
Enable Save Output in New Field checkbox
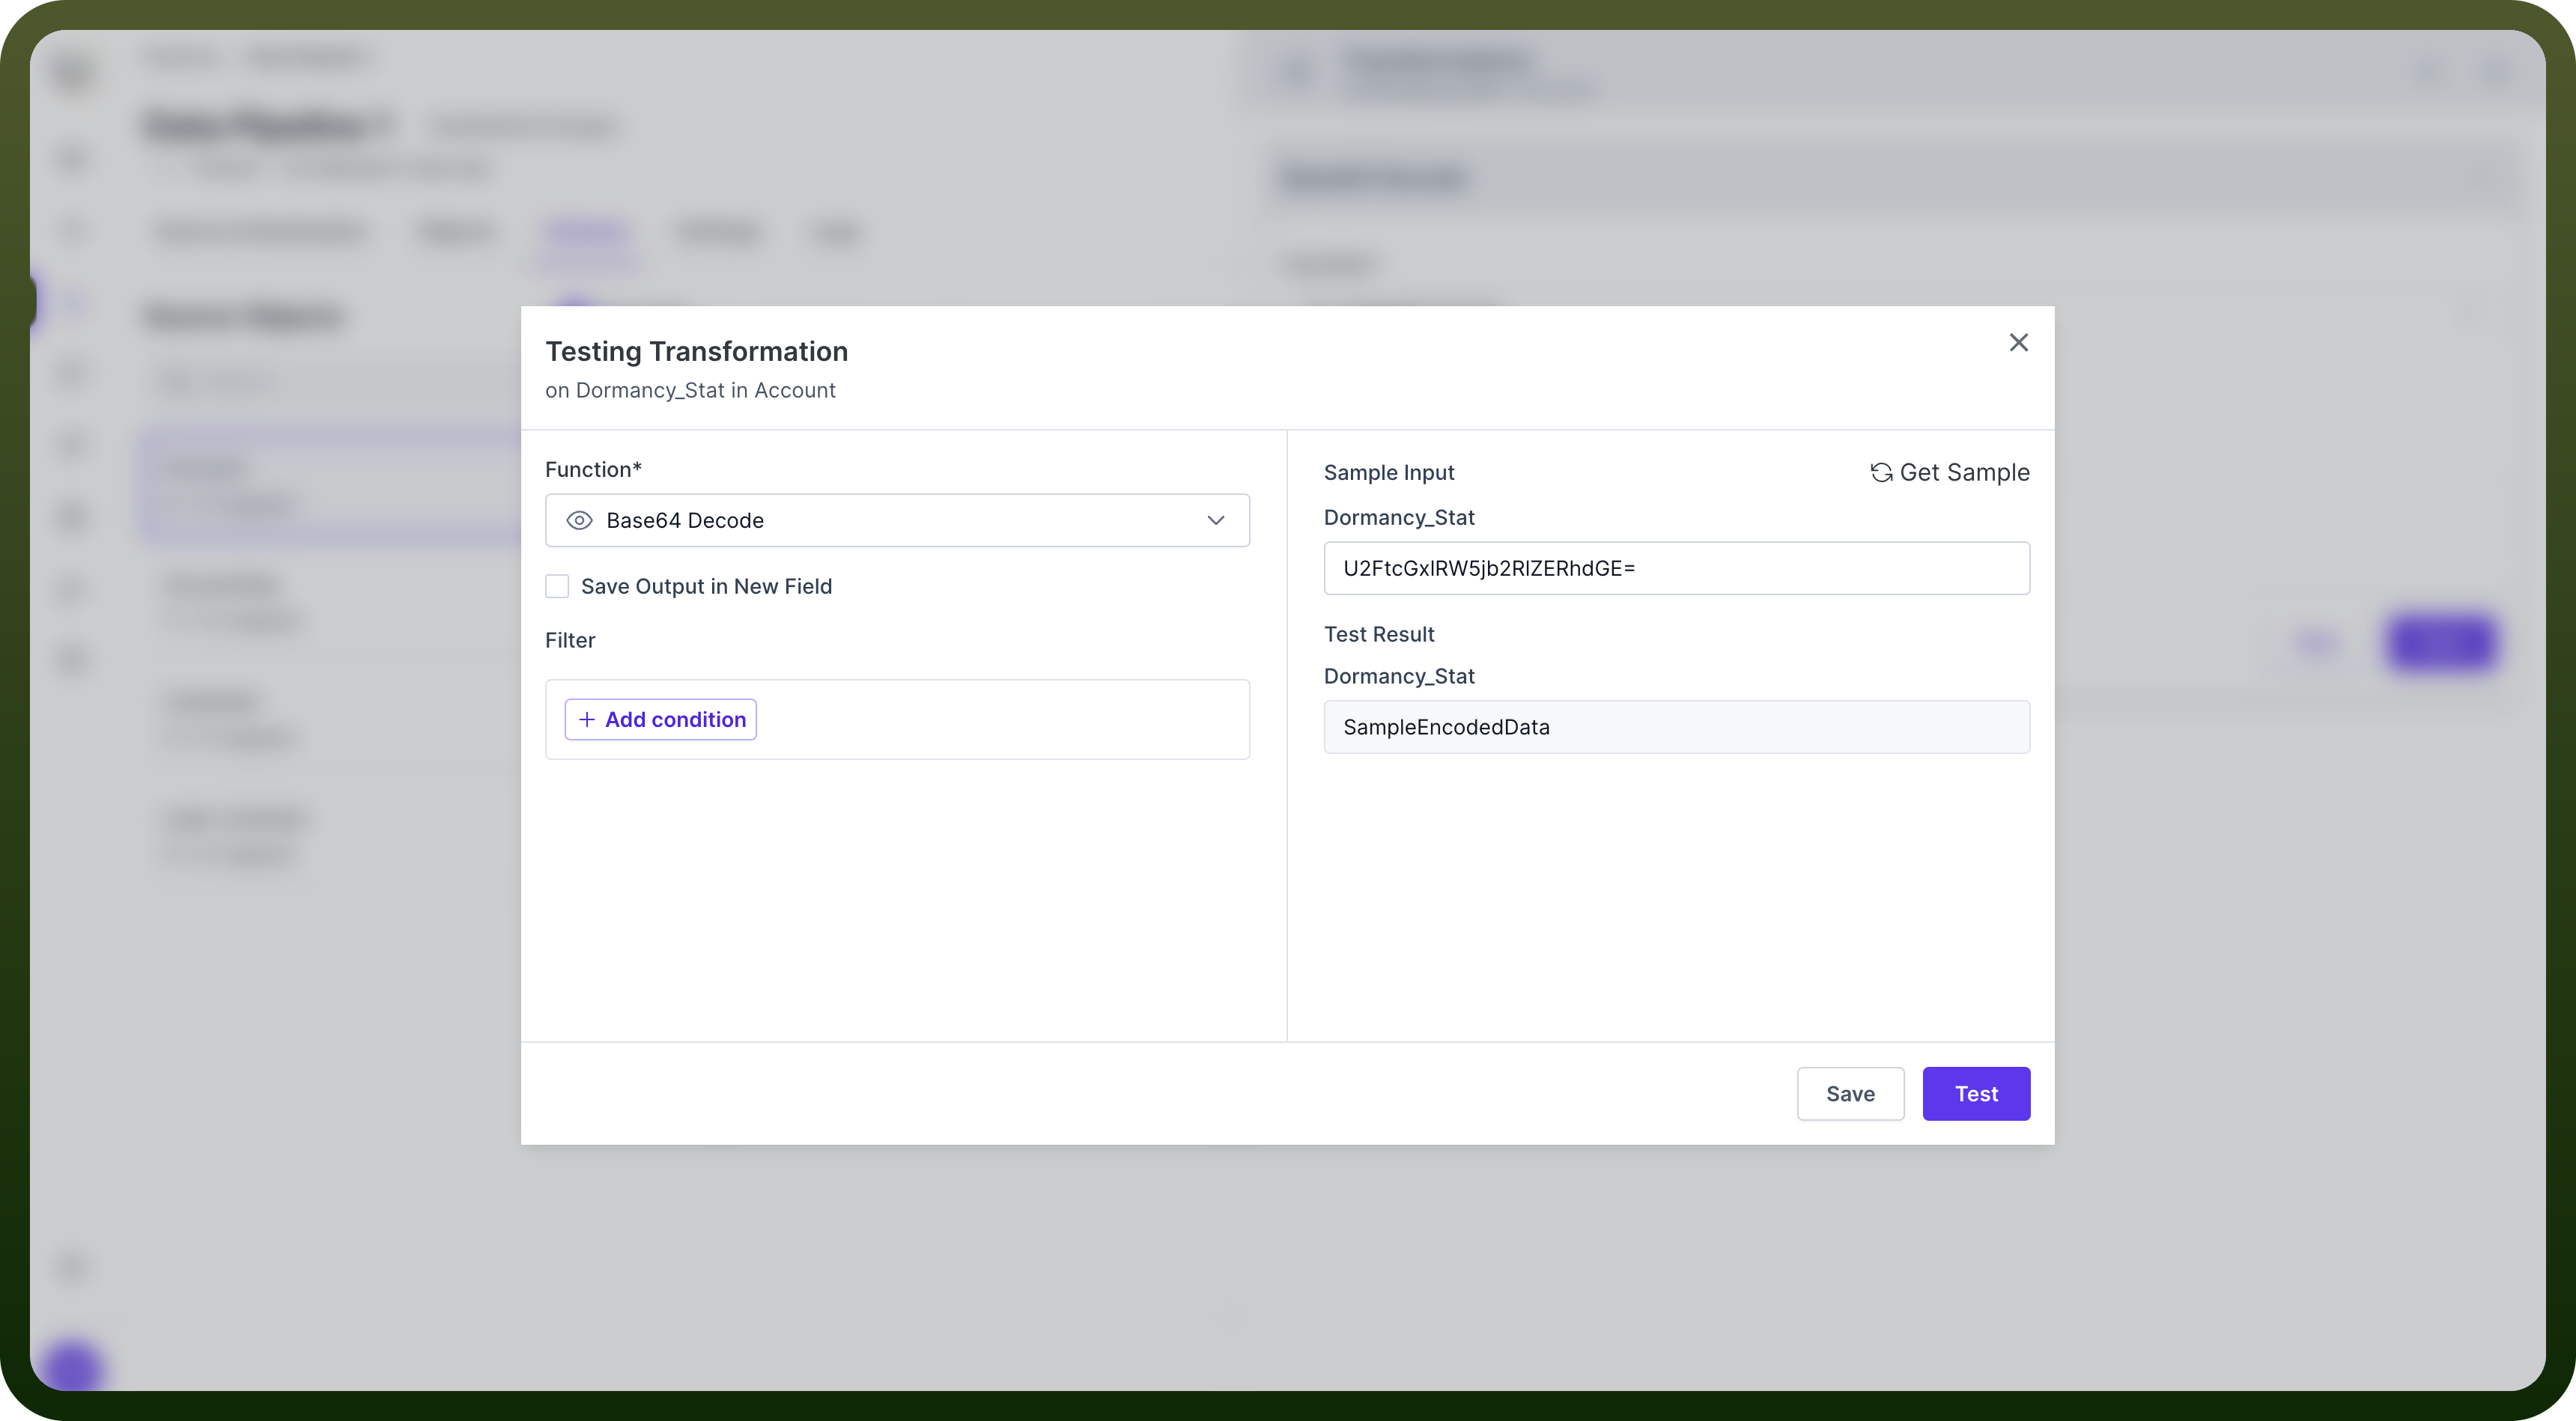tap(557, 586)
